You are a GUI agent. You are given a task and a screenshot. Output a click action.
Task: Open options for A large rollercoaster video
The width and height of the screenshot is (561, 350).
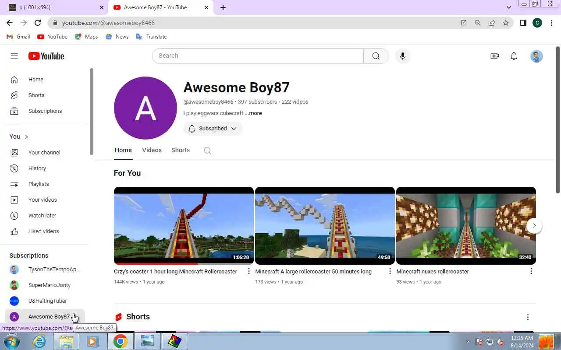(390, 272)
